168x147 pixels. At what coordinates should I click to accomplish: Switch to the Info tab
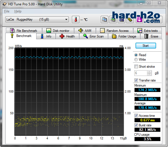click(x=46, y=36)
